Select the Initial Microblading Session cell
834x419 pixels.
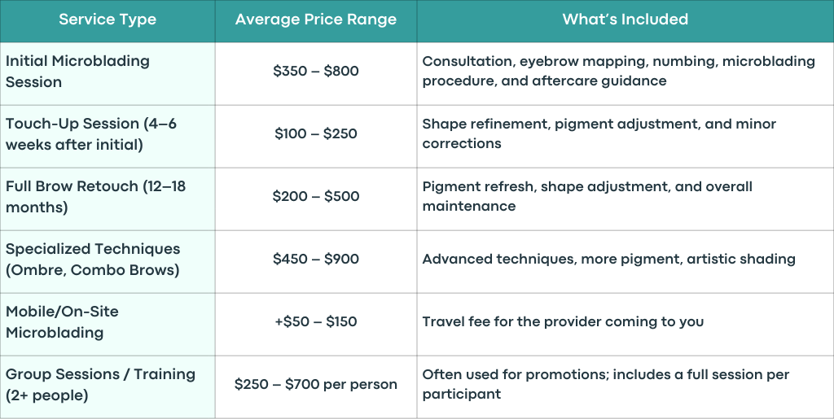(x=108, y=73)
